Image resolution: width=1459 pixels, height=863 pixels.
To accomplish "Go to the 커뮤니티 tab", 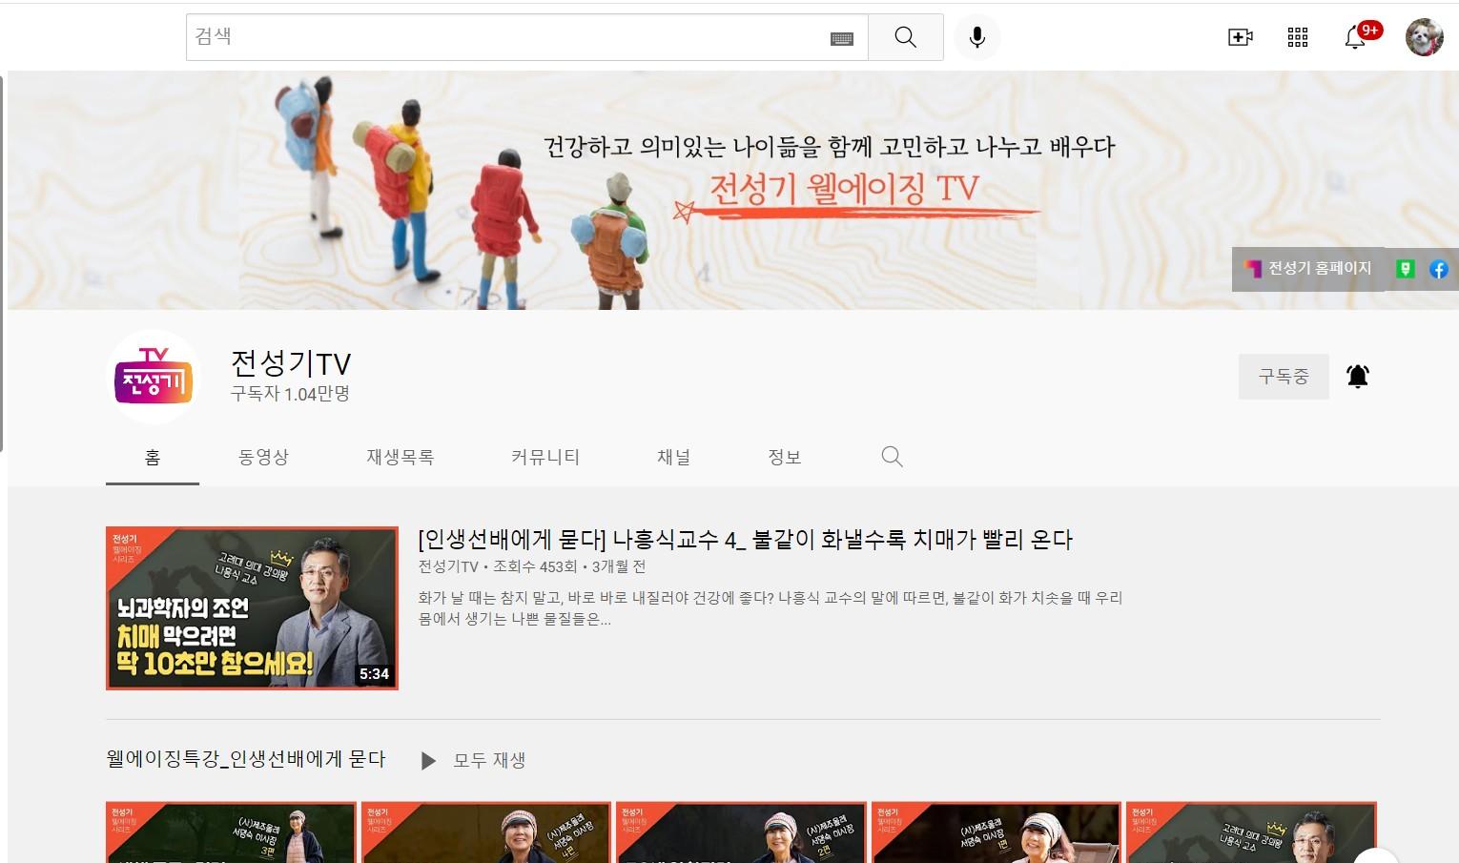I will coord(545,458).
